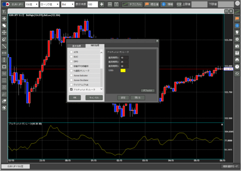Screen dimensions: 241x171
Task: Check the ウィリアムズ%R checkbox
Action: tap(71, 85)
